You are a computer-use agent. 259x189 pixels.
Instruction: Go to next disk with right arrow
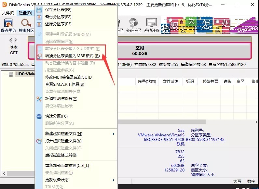[x=16, y=40]
